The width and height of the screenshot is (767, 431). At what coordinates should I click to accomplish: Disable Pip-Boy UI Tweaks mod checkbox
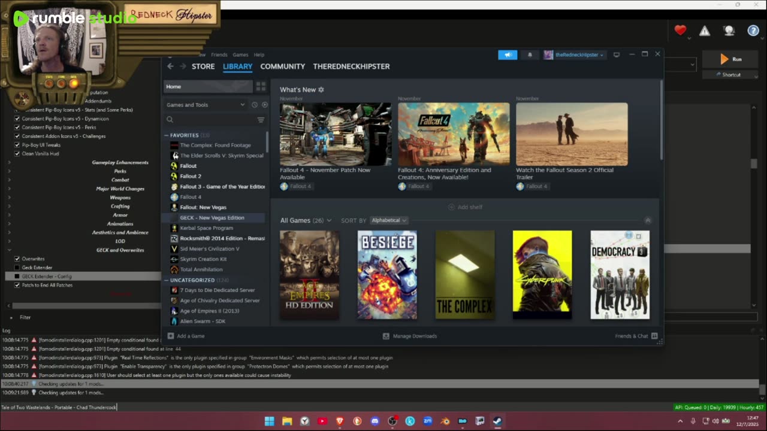[17, 145]
